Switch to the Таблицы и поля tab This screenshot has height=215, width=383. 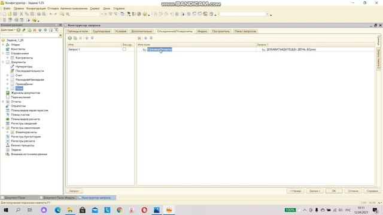coord(77,31)
